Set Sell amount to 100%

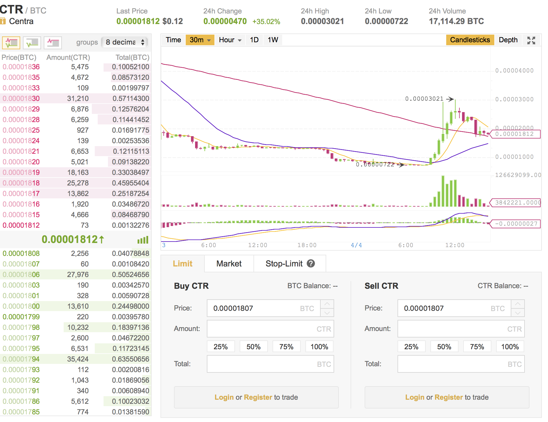510,347
